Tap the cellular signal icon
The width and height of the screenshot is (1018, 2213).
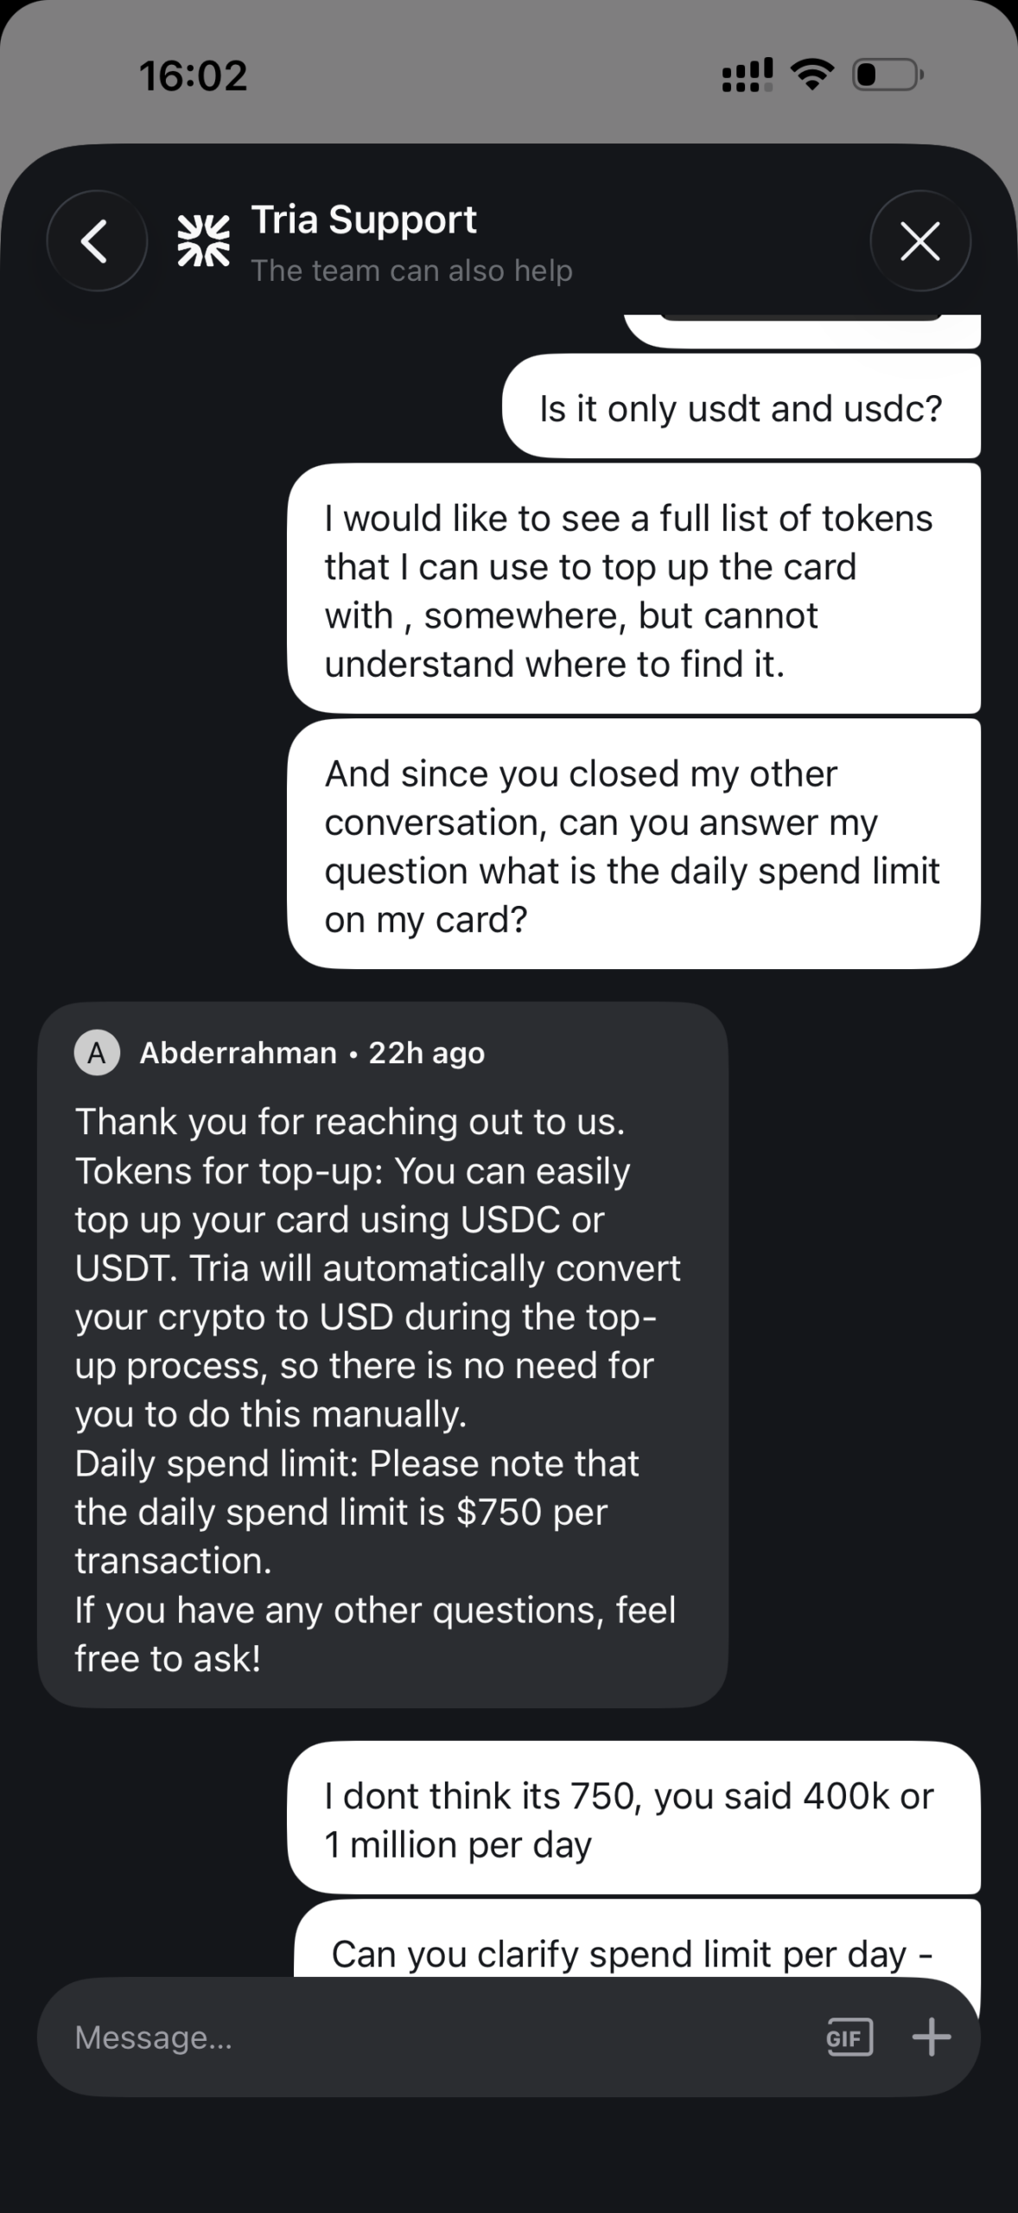[747, 75]
